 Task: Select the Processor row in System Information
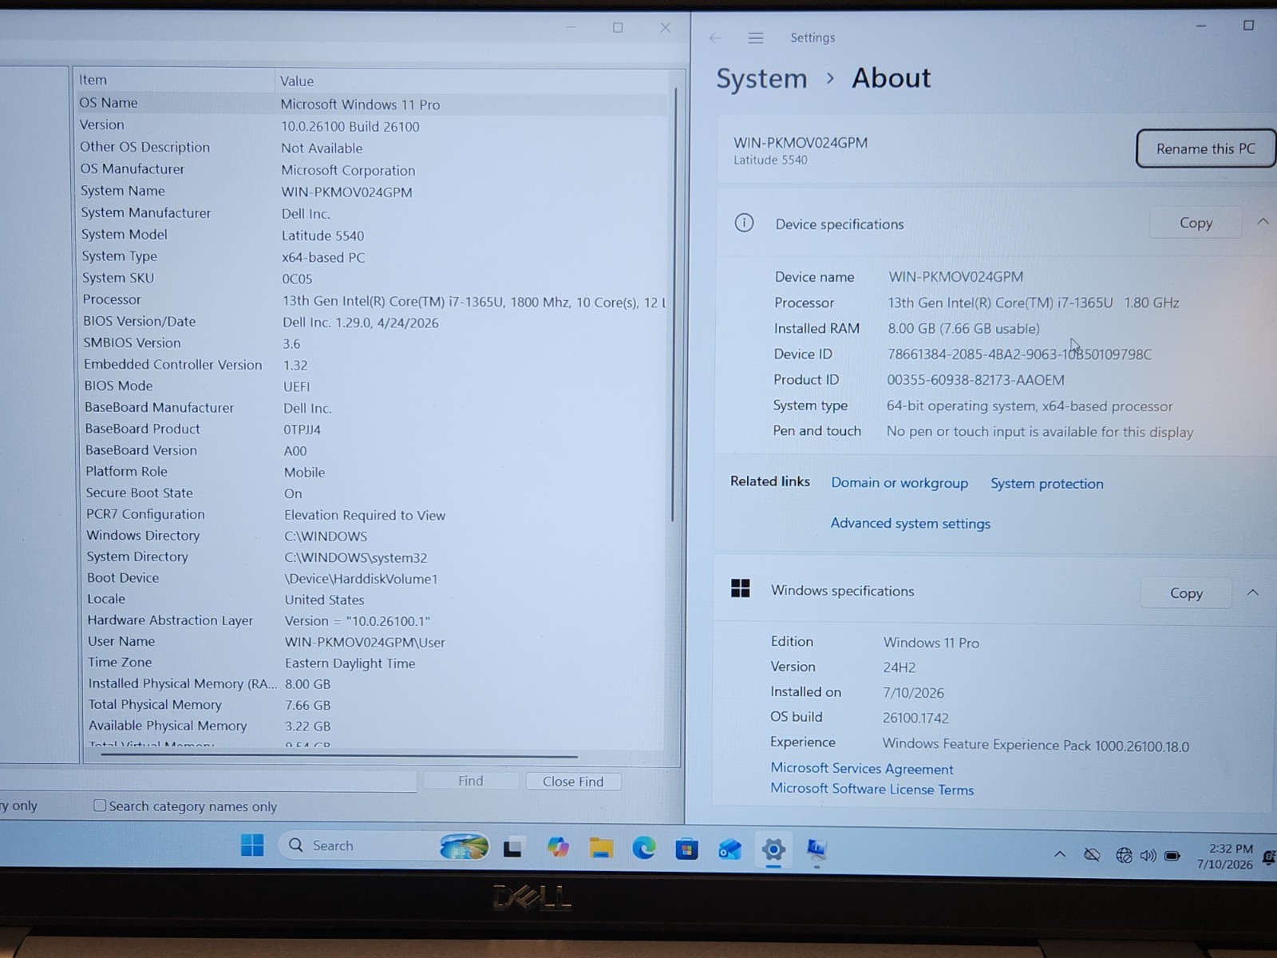point(373,300)
